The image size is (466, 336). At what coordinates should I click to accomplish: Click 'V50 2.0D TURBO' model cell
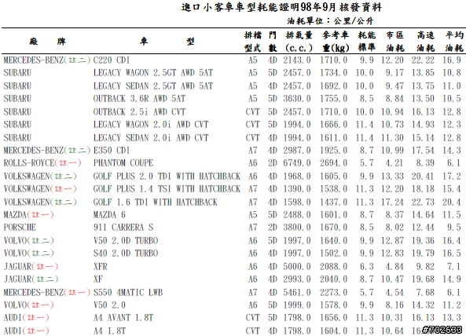point(126,241)
